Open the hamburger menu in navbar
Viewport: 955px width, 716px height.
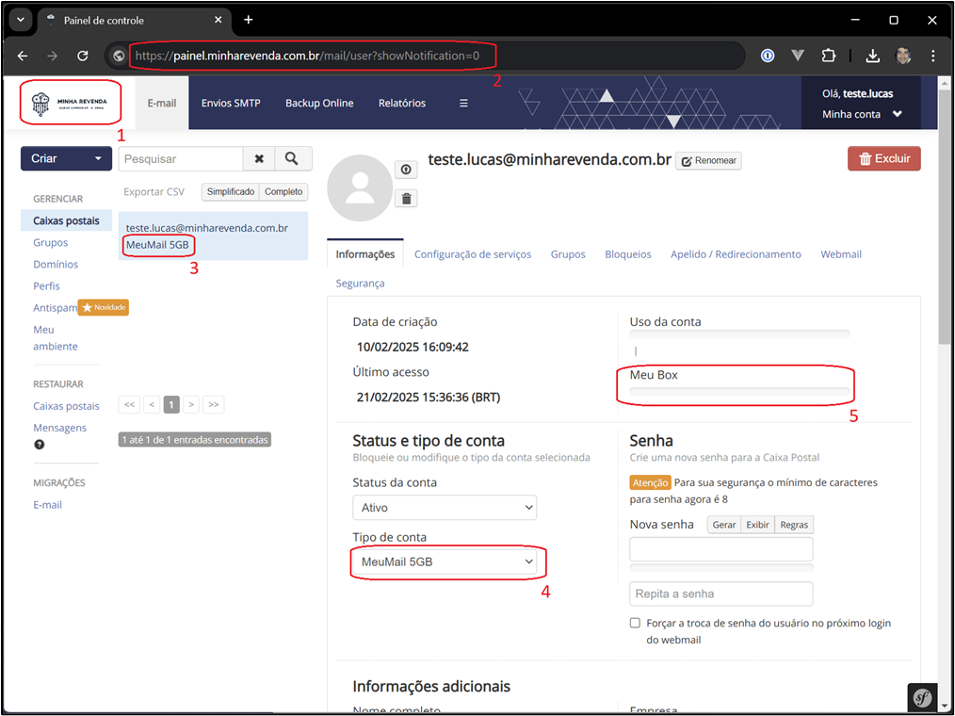(463, 104)
